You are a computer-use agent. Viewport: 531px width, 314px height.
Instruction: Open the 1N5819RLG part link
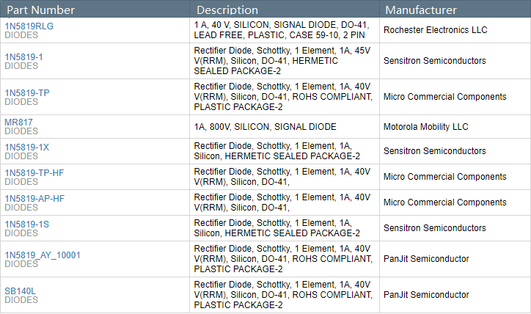(x=29, y=26)
